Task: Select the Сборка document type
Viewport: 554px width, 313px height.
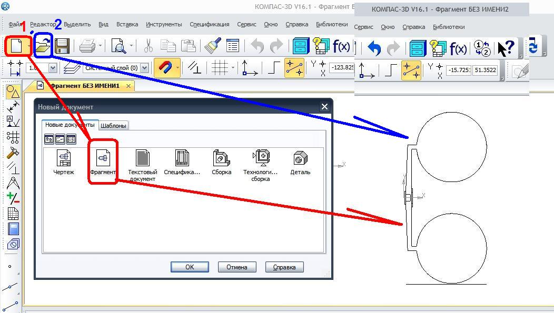Action: point(222,163)
